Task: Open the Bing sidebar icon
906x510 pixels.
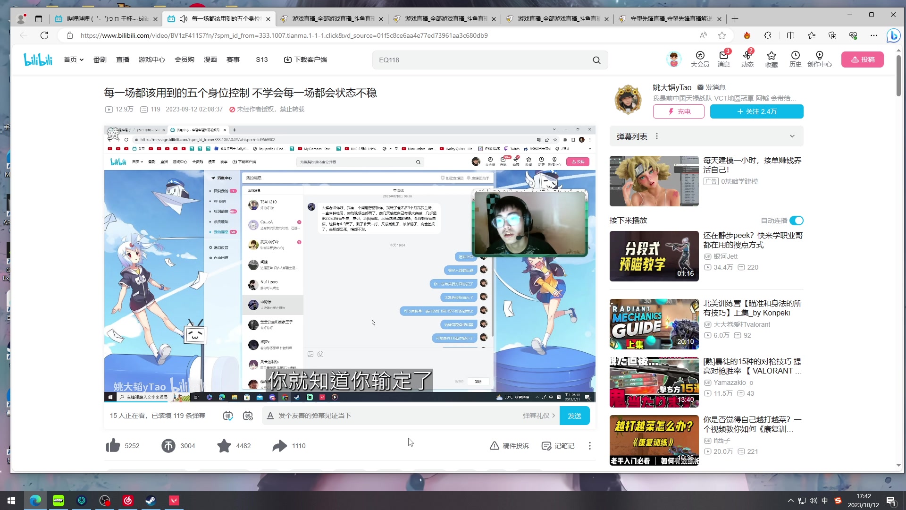Action: tap(893, 35)
